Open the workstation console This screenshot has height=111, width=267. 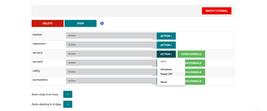click(195, 81)
